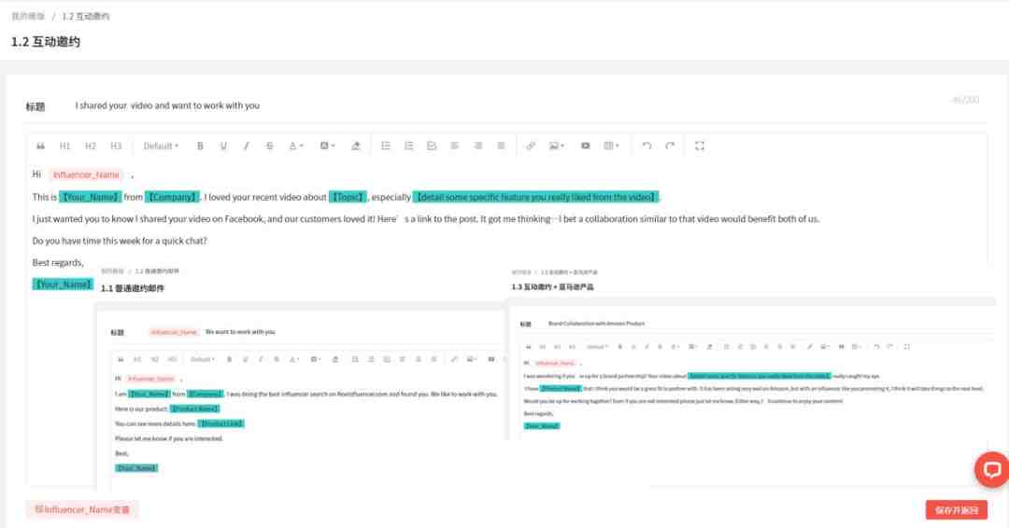Insert the Influencer_Name variable button
The height and width of the screenshot is (528, 1009).
click(81, 509)
